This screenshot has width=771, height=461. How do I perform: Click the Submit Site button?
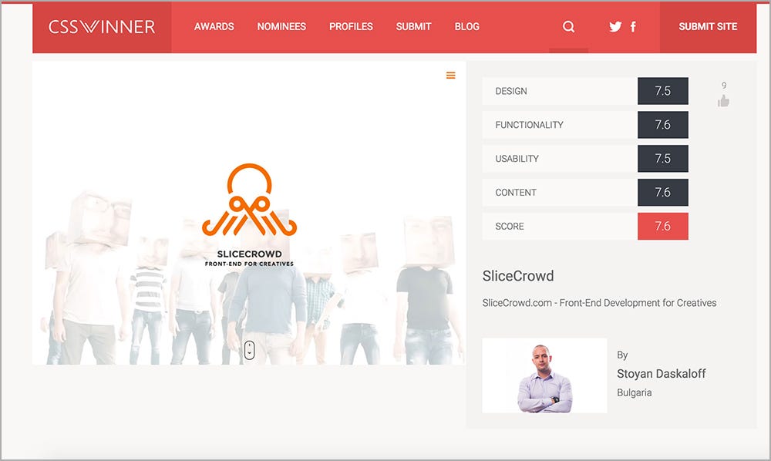pyautogui.click(x=708, y=26)
